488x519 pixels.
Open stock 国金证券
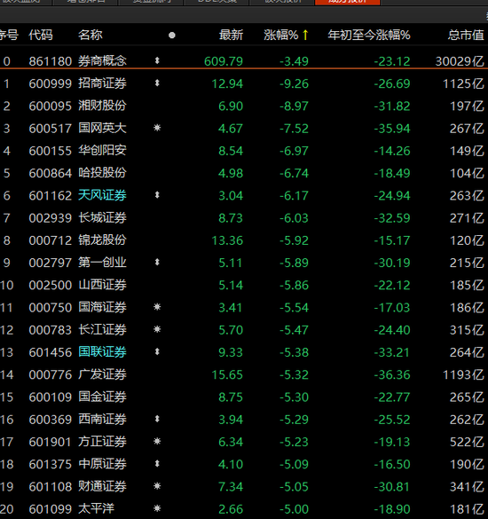tap(102, 397)
